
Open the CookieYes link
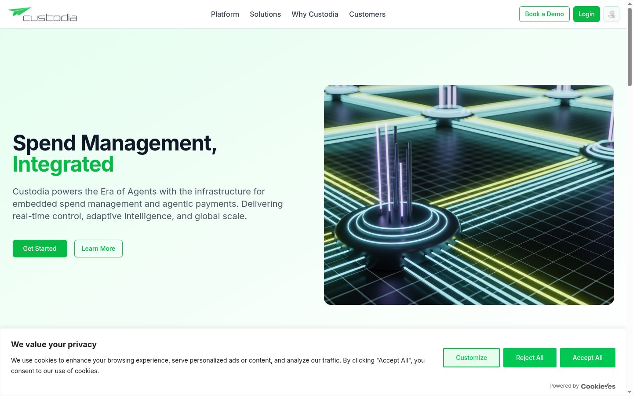pos(598,386)
